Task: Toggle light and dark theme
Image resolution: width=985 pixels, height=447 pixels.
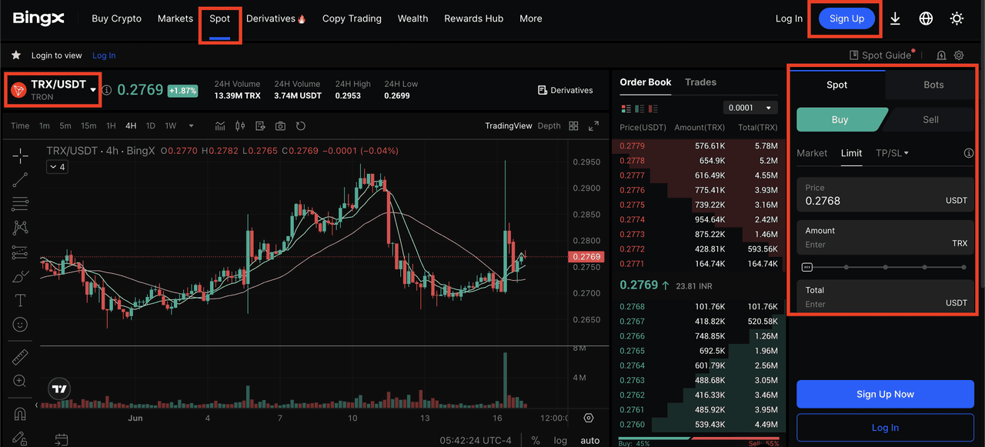Action: (957, 18)
